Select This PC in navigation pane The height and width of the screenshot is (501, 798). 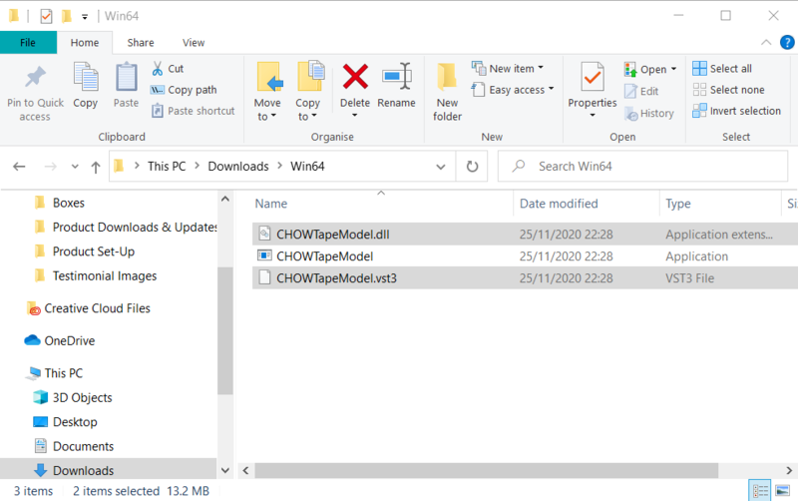(63, 373)
